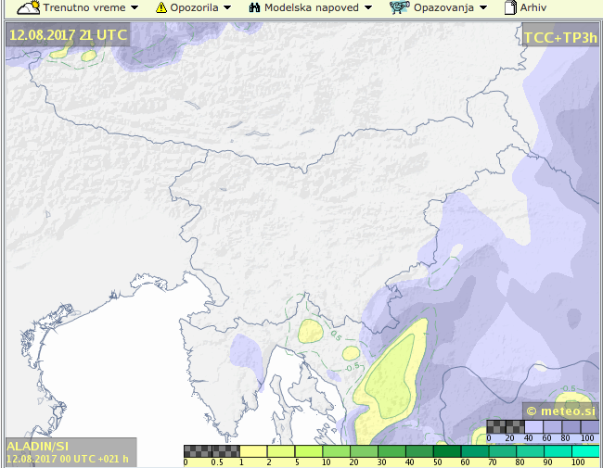Image resolution: width=603 pixels, height=468 pixels.
Task: Click the meteo.si copyright label
Action: [x=560, y=410]
